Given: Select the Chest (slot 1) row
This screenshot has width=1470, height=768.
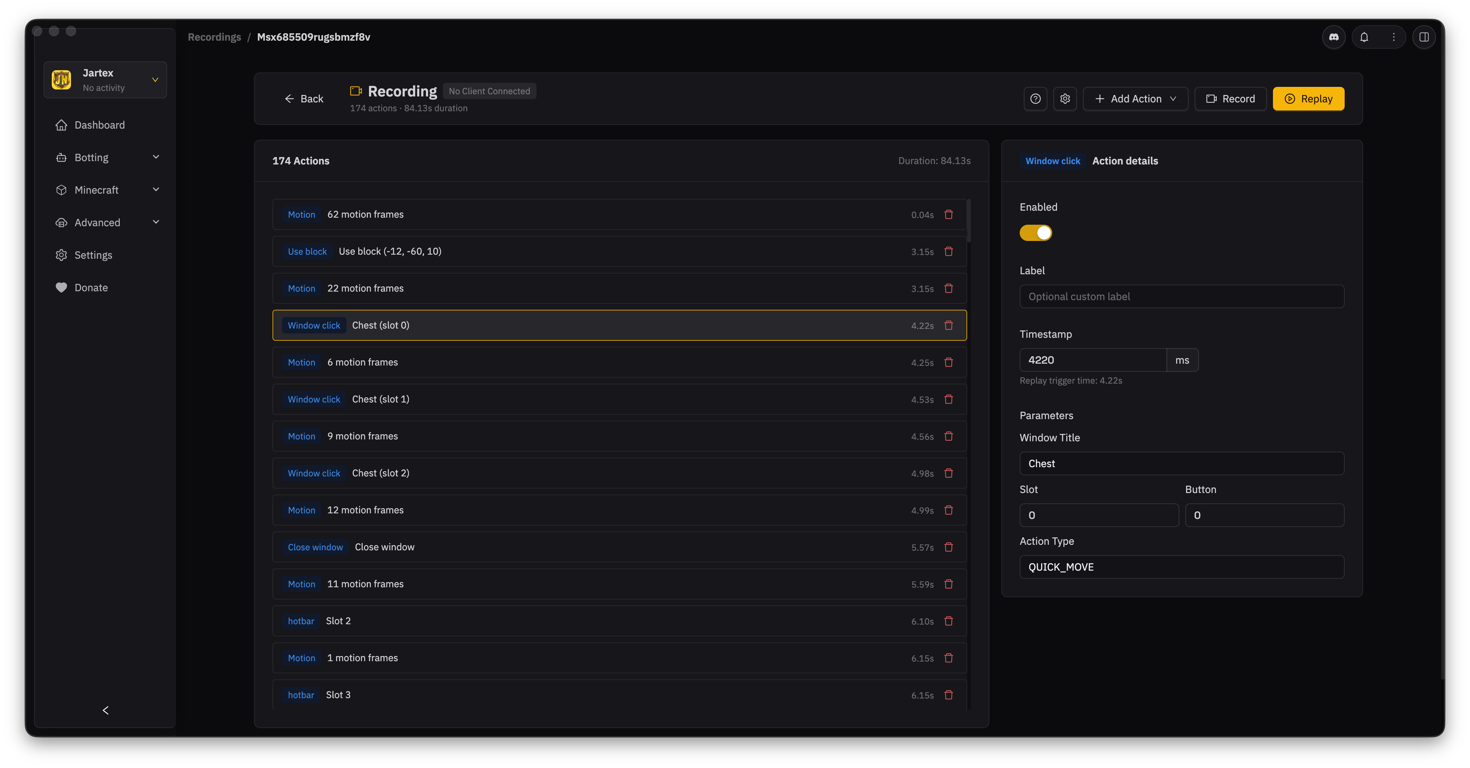Looking at the screenshot, I should pyautogui.click(x=619, y=400).
